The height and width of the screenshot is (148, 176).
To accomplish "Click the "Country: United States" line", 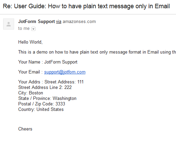I will tap(41, 110).
